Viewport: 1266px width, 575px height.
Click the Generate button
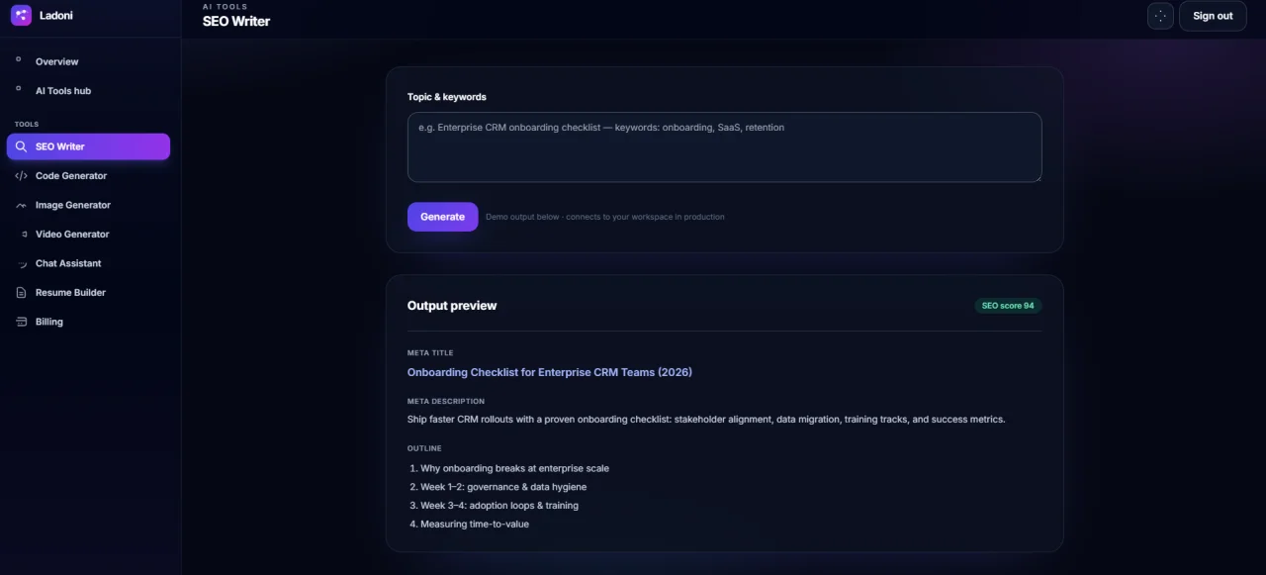point(442,217)
